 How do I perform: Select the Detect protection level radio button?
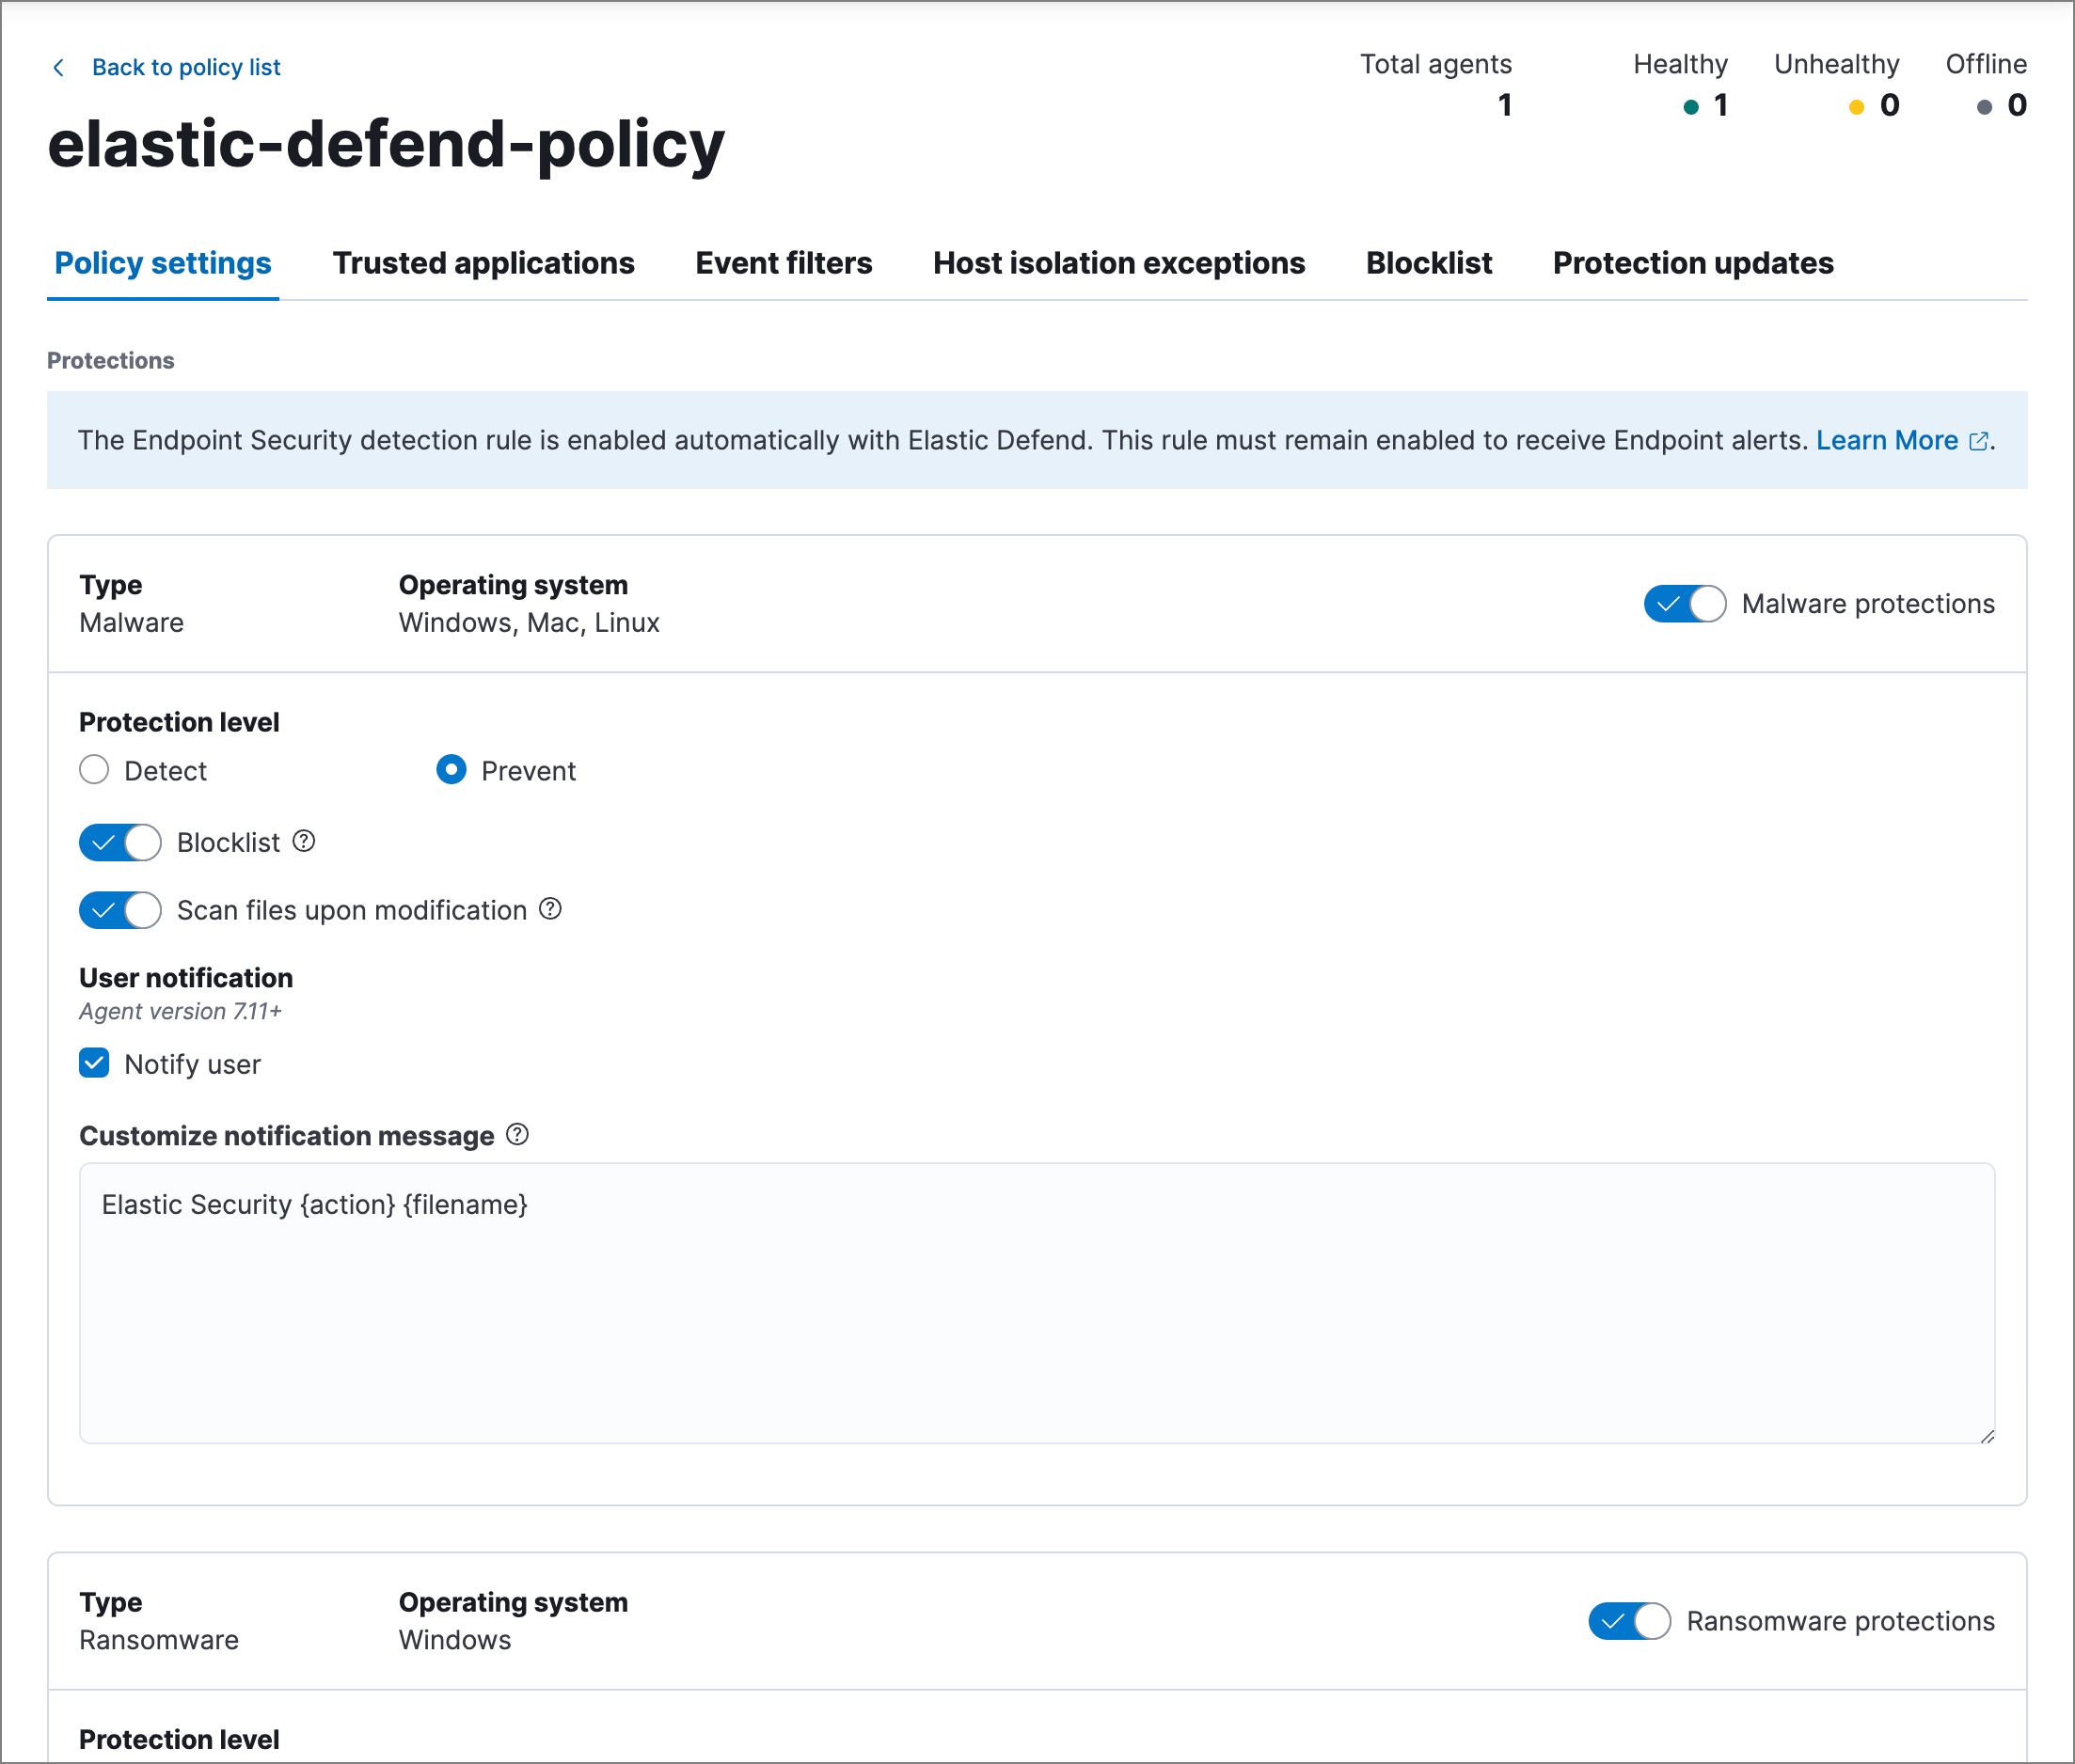(x=96, y=770)
